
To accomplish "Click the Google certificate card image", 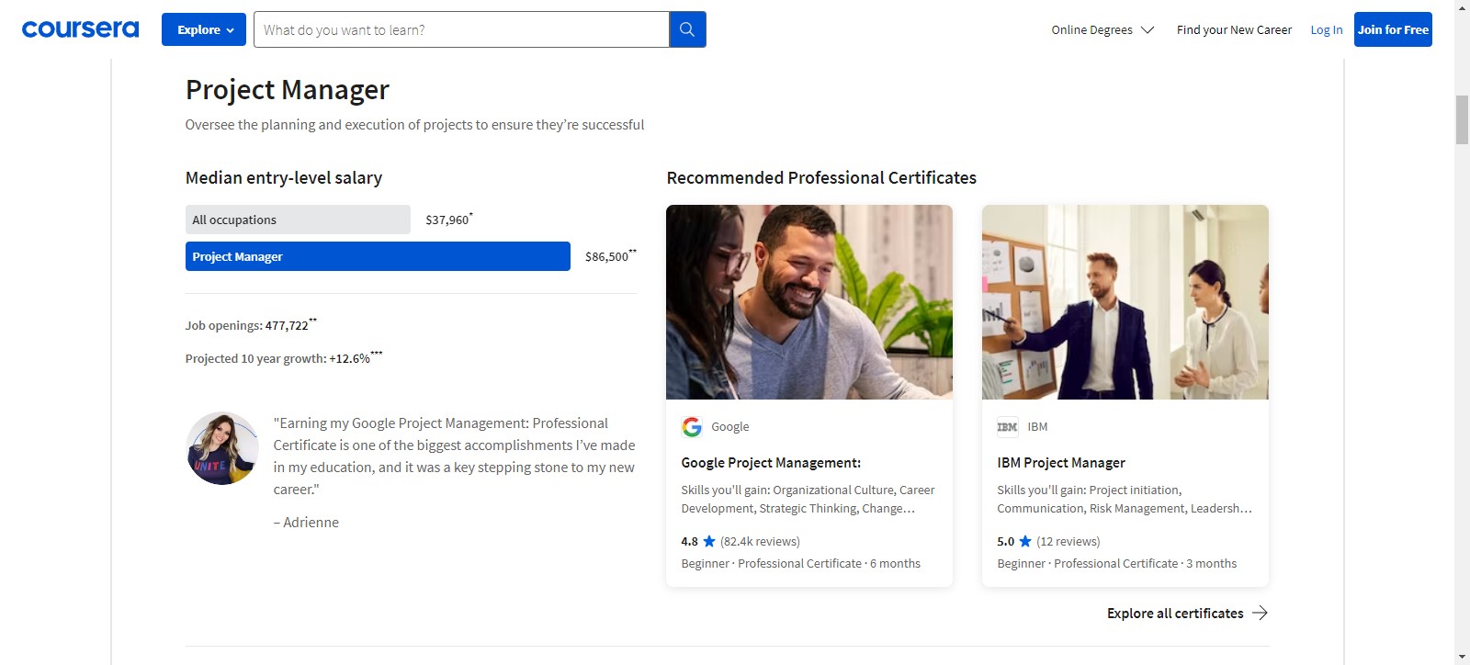I will pos(809,302).
